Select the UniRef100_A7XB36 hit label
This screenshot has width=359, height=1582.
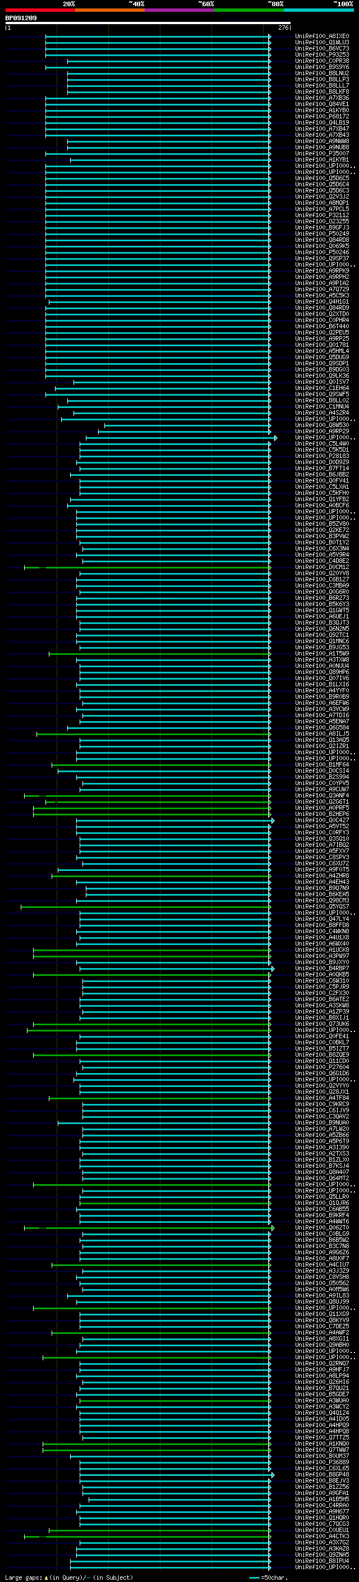(x=322, y=98)
